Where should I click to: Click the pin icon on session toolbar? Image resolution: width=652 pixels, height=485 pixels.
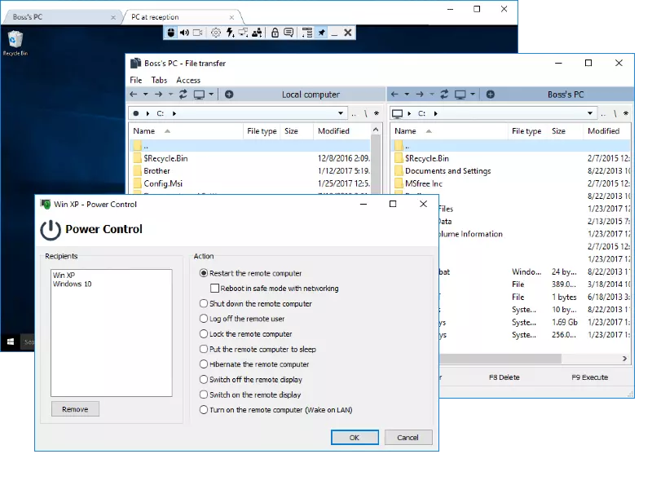322,33
